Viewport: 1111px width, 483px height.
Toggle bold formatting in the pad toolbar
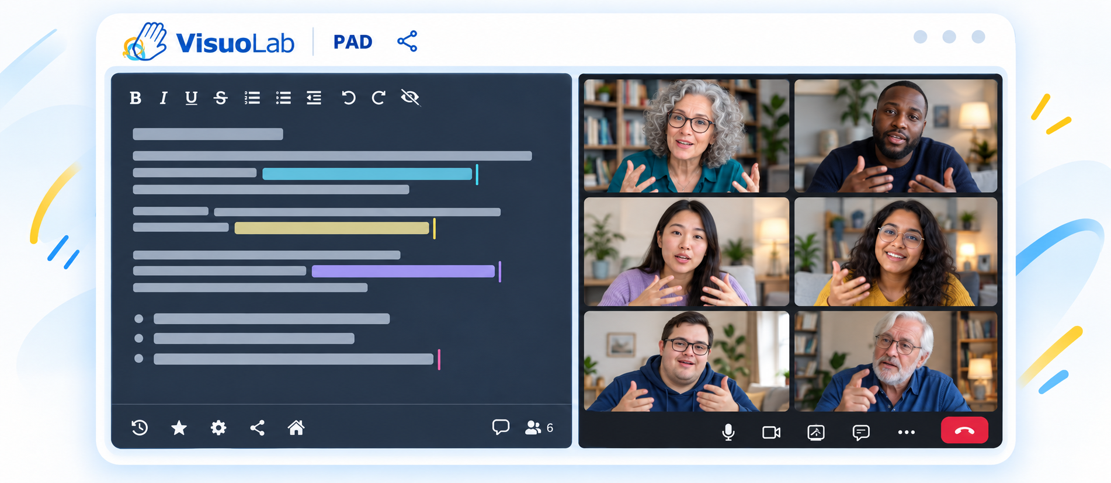click(136, 98)
